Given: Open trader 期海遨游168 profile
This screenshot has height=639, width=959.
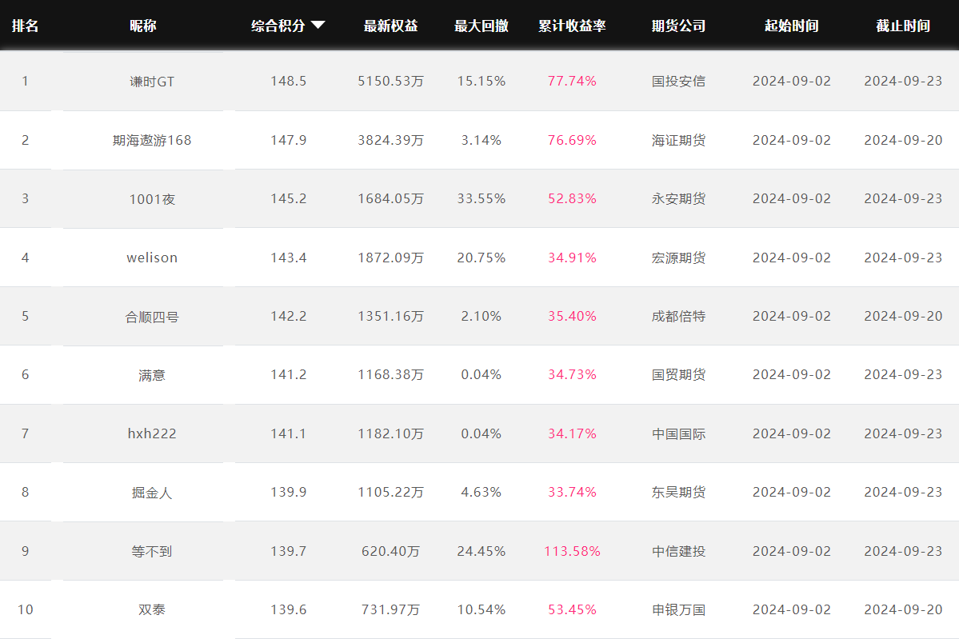Looking at the screenshot, I should [152, 140].
